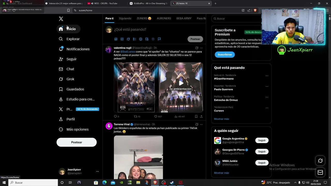Open the Seguir page in sidebar
Image resolution: width=331 pixels, height=186 pixels.
coord(68,59)
